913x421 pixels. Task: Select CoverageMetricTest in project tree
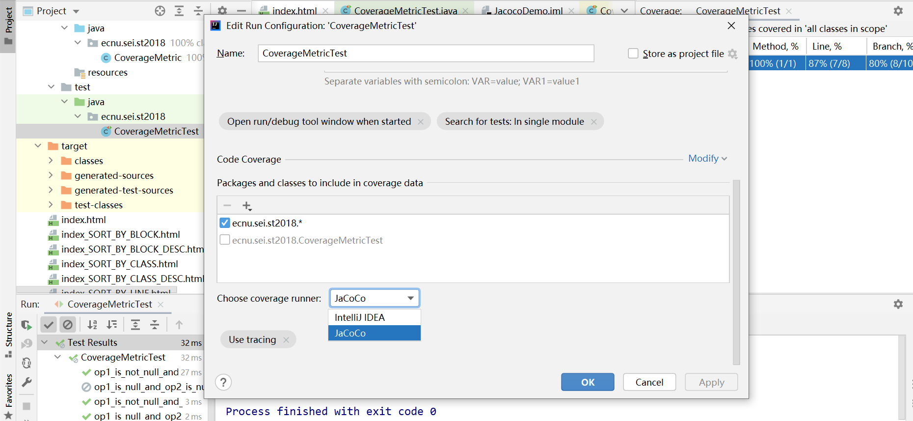(x=157, y=131)
